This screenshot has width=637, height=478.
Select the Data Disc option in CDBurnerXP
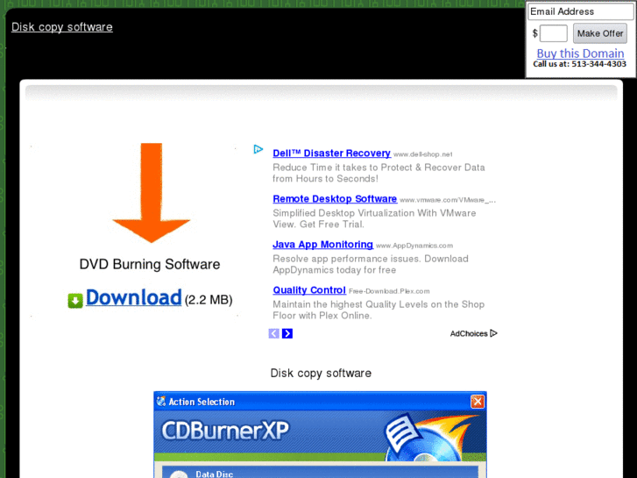[320, 473]
